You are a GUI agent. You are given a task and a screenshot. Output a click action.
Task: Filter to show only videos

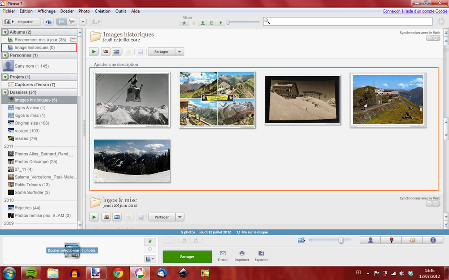tap(211, 23)
